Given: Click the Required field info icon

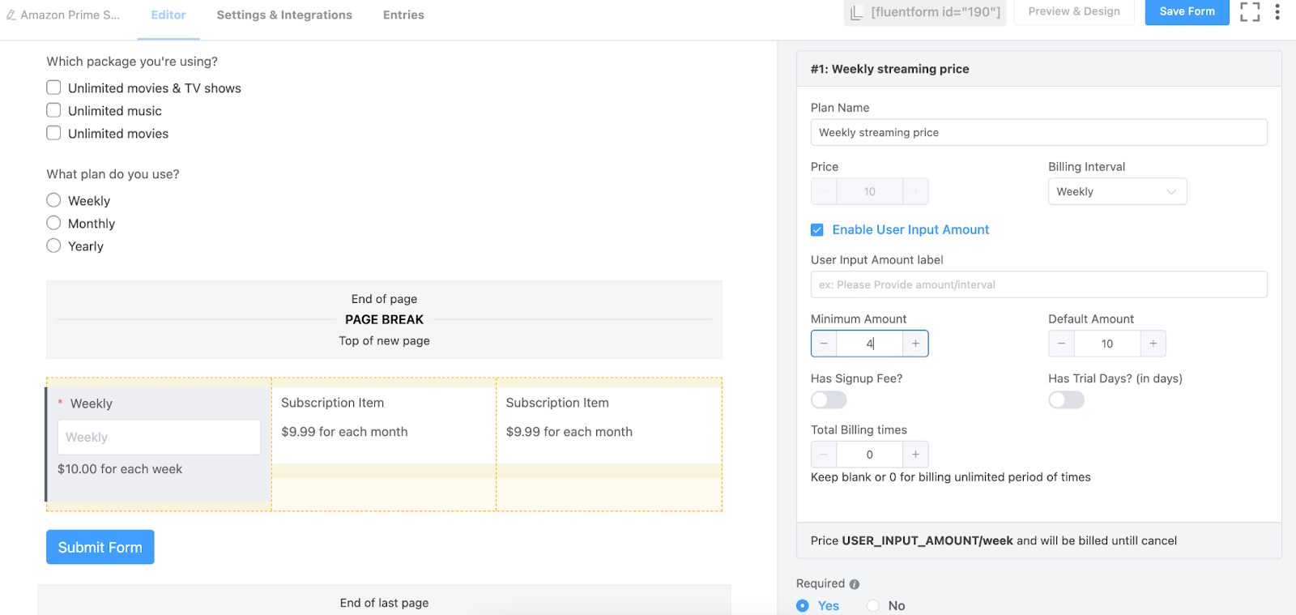Looking at the screenshot, I should pos(855,584).
